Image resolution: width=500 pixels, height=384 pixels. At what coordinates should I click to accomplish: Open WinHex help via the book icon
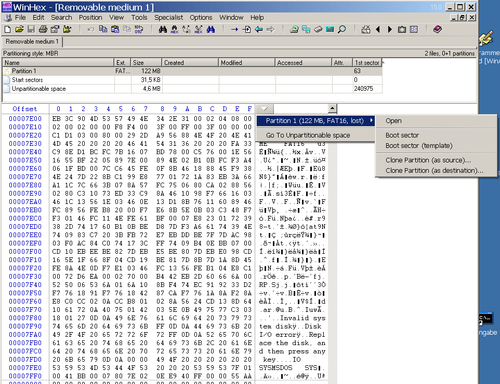pos(437,29)
